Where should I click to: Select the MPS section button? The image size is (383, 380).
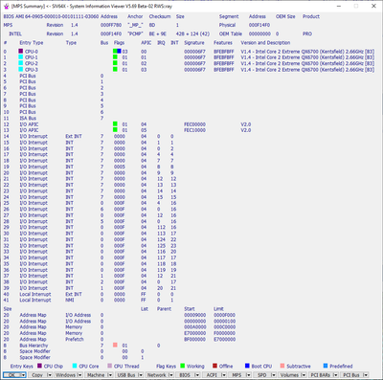237,375
